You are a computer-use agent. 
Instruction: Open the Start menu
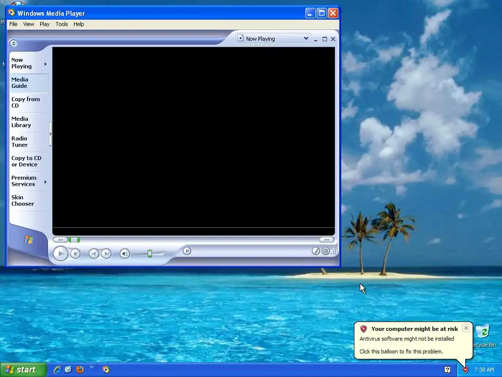[23, 370]
